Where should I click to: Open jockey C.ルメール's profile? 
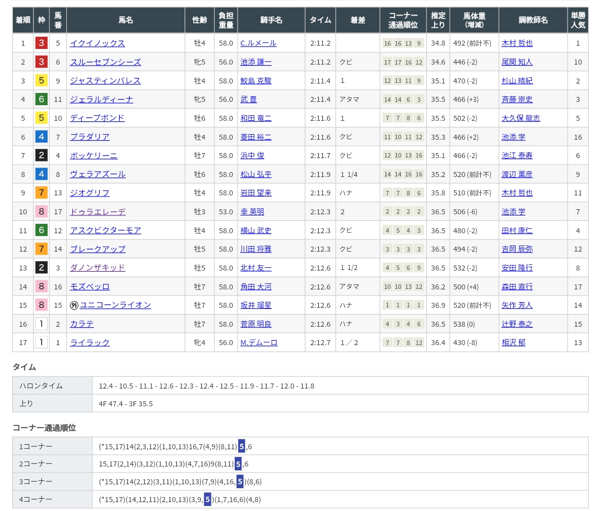click(x=258, y=43)
